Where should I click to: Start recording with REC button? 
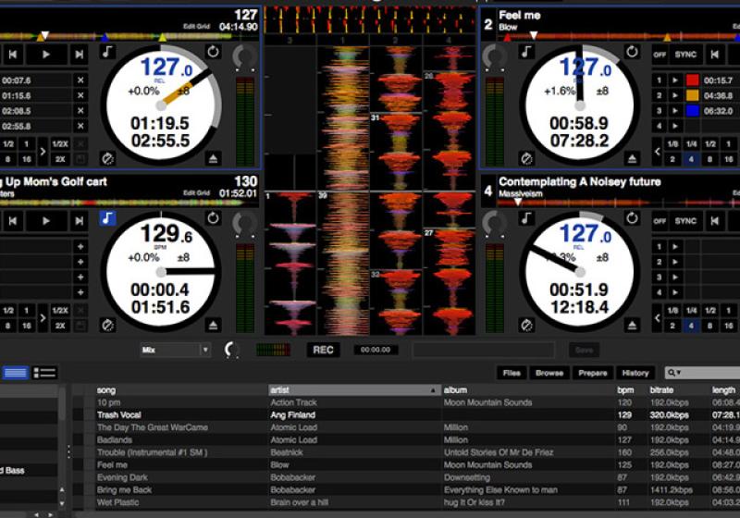[323, 350]
